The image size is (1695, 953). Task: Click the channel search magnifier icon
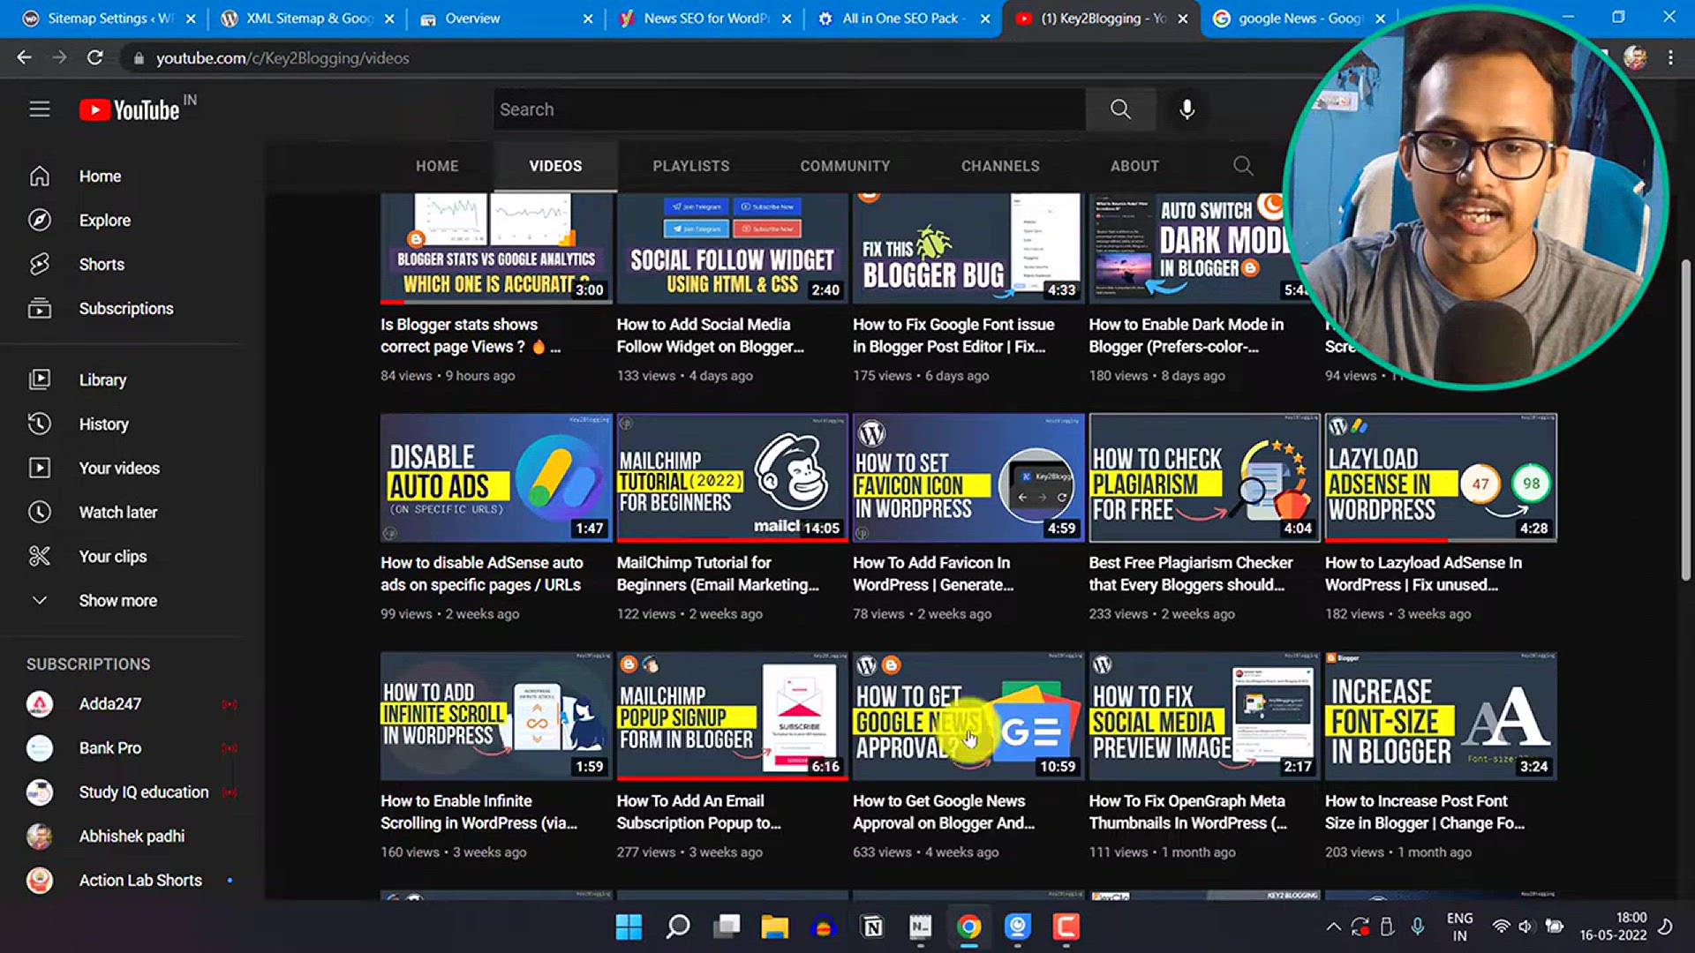click(1243, 166)
